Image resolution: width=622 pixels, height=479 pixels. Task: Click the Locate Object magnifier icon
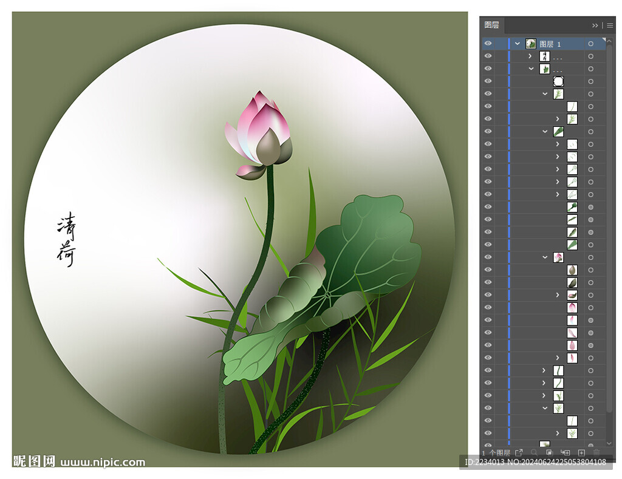click(x=534, y=453)
